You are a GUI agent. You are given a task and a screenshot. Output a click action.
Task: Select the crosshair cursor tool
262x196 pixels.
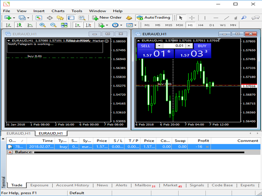[191, 18]
